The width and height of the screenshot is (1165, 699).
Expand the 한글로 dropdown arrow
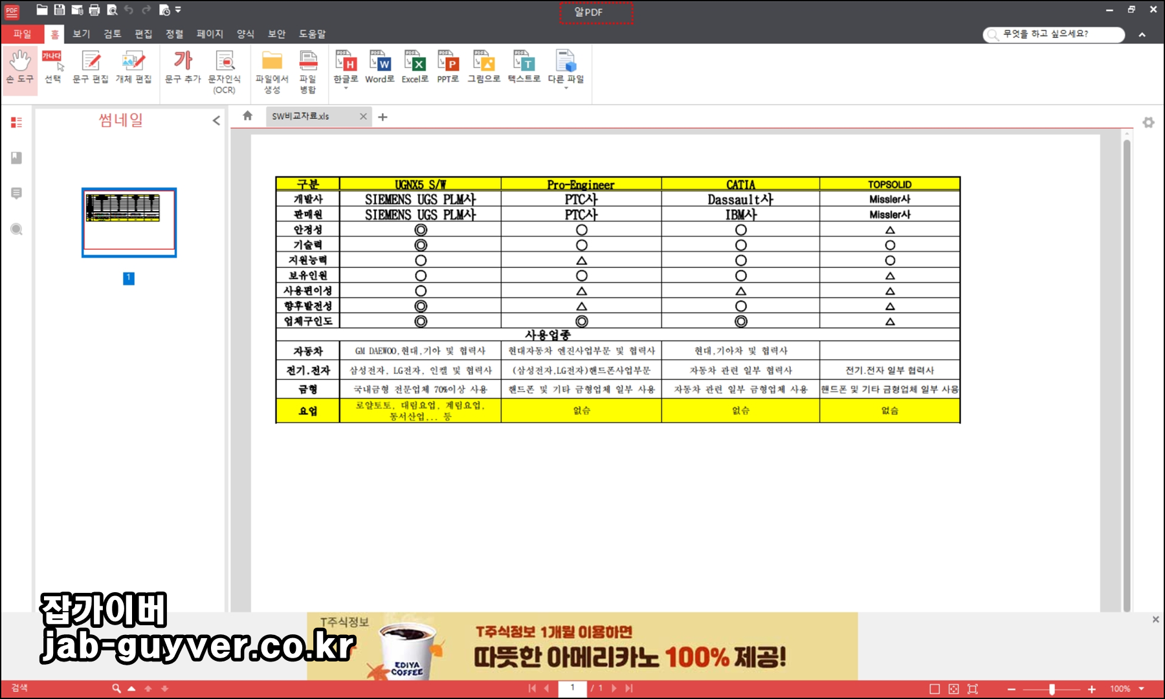[x=346, y=88]
